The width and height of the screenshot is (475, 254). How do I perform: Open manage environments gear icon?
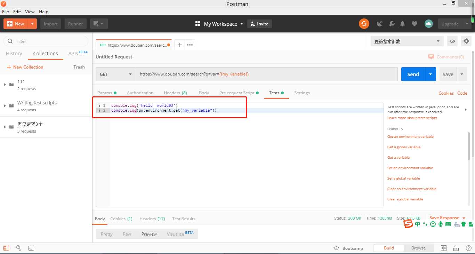click(466, 41)
